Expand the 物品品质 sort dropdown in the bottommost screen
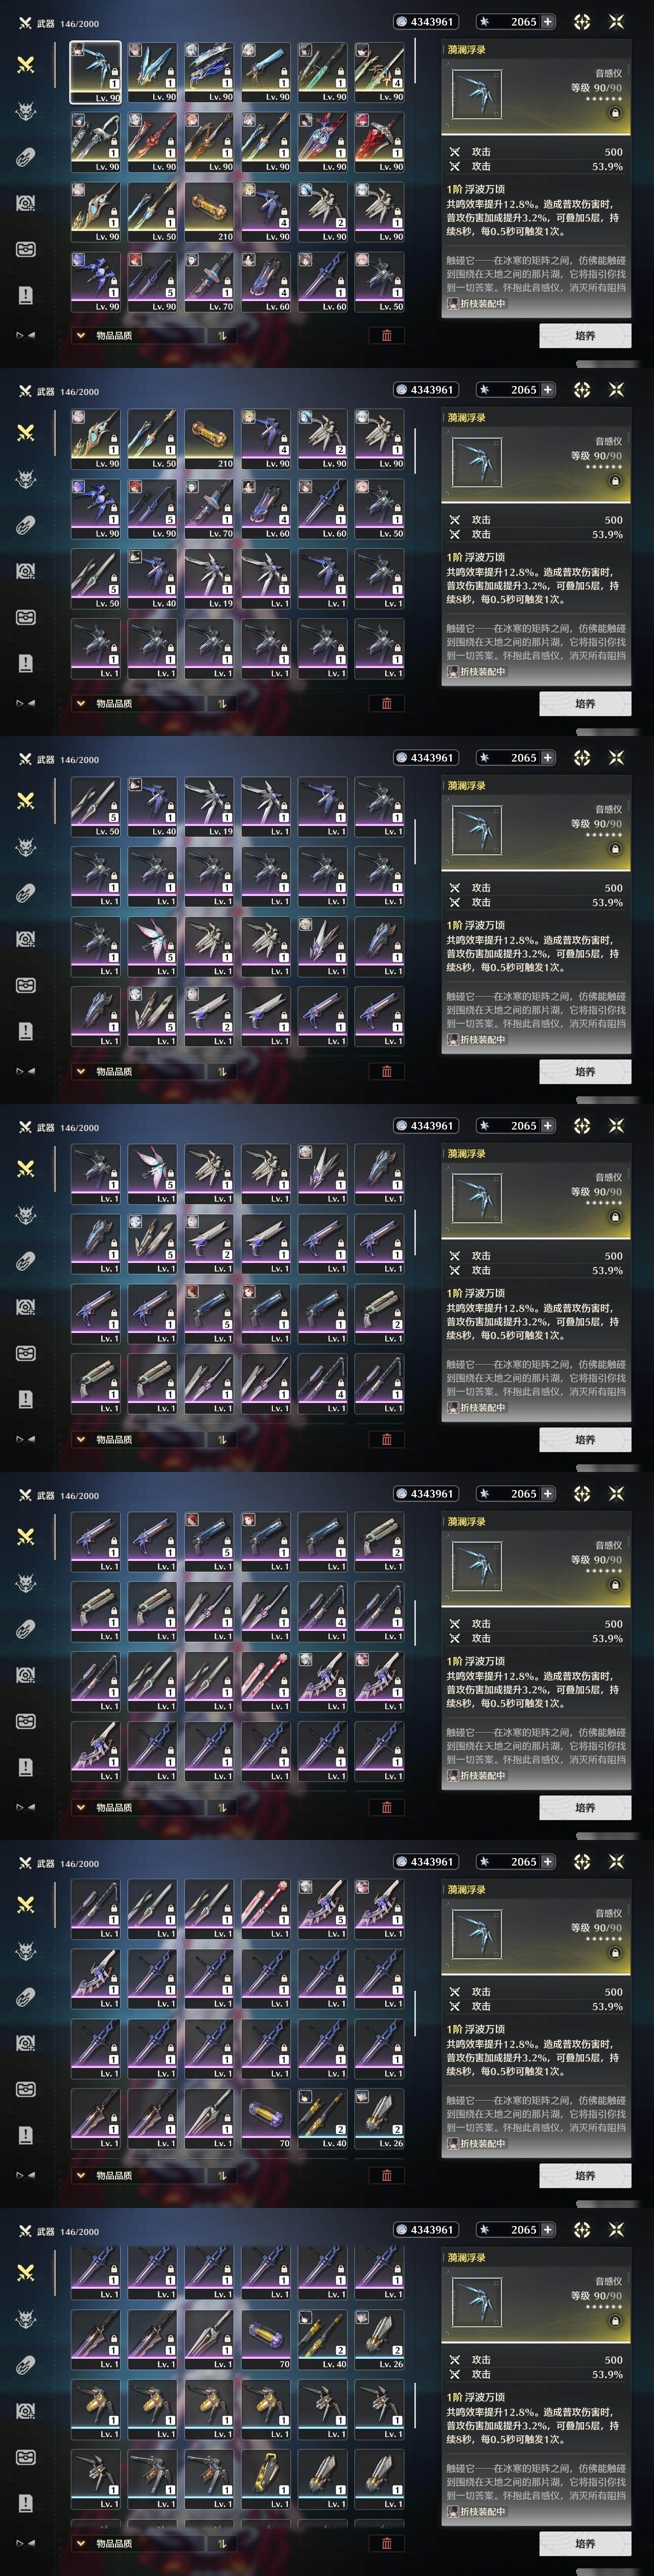Screen dimensions: 654x2576 [x=112, y=2543]
